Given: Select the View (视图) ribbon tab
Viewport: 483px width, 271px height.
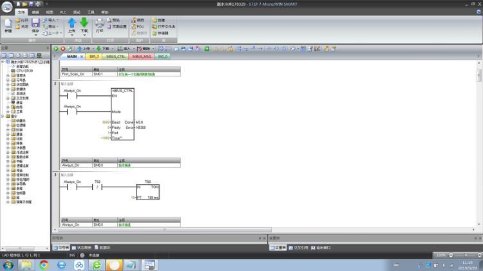Looking at the screenshot, I should coord(50,12).
